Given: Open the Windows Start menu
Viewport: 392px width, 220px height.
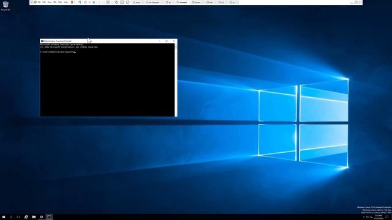Looking at the screenshot, I should (x=4, y=217).
